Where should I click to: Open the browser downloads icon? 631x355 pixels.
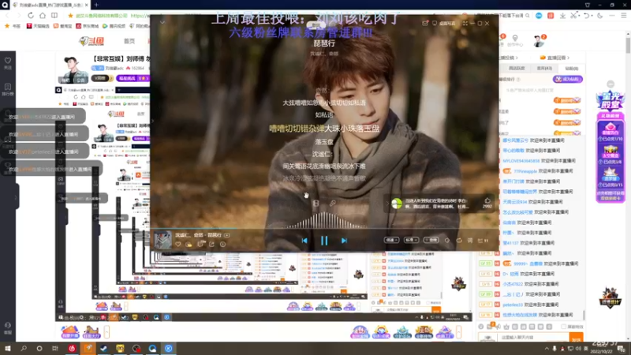562,15
